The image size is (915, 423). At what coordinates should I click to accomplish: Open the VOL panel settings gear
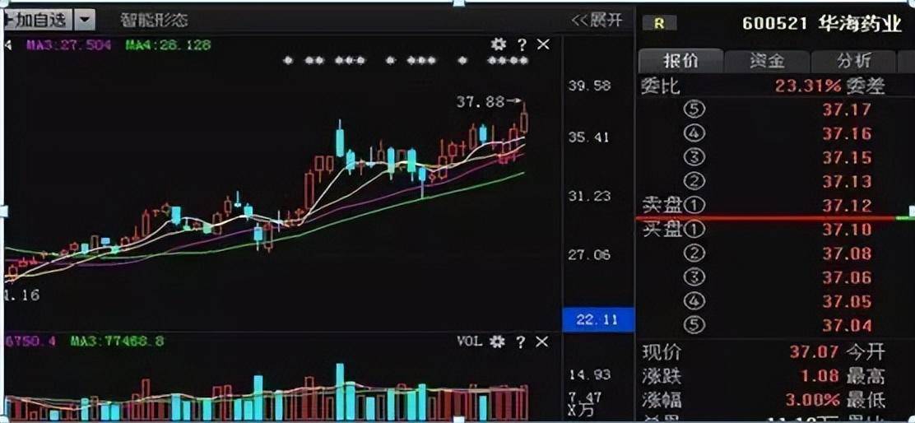[x=497, y=342]
